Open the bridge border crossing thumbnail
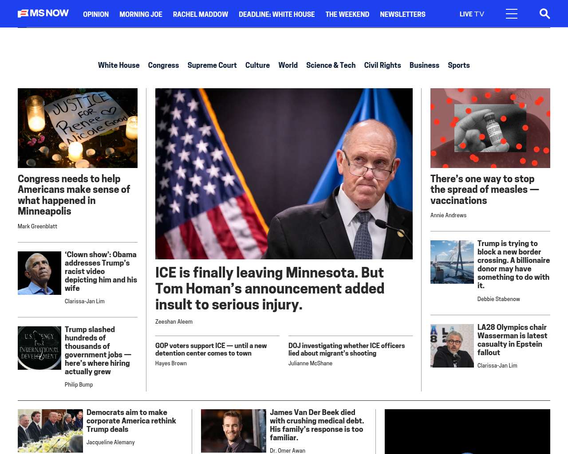This screenshot has width=568, height=454. click(452, 262)
